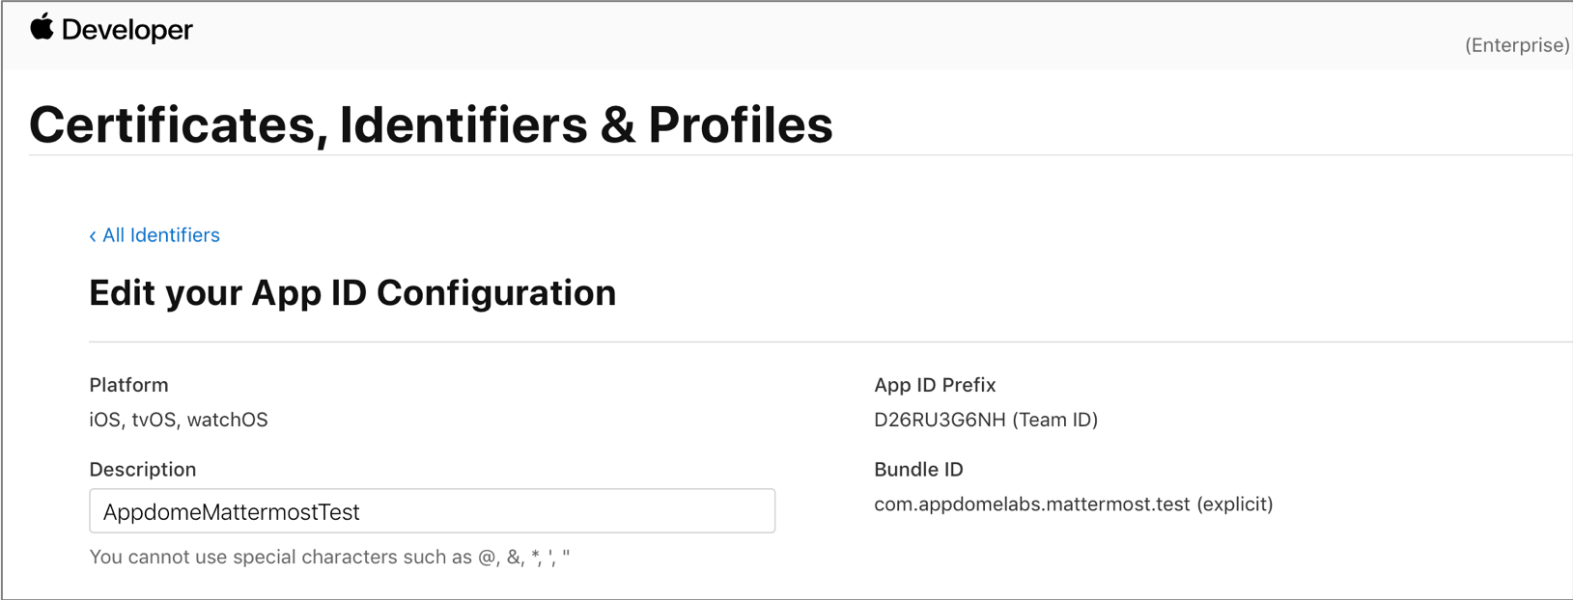1573x600 pixels.
Task: Click the Bundle ID label
Action: [918, 470]
